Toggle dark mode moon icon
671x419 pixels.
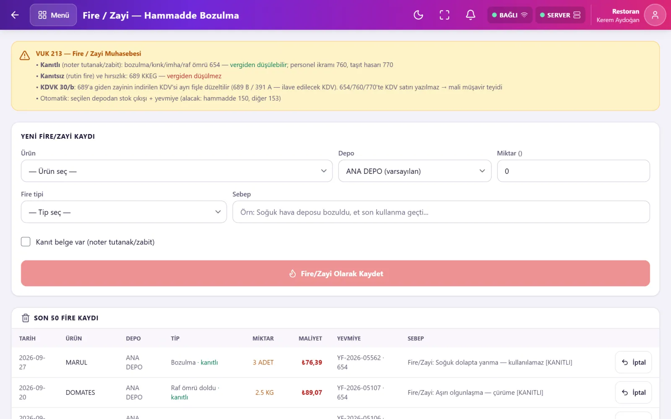pos(418,15)
